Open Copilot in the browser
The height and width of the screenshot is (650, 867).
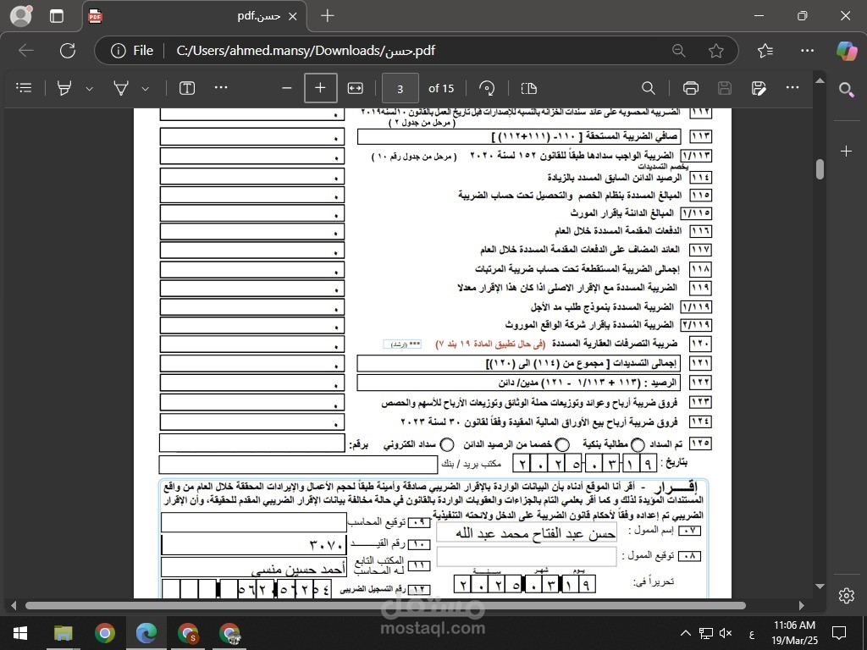click(x=847, y=51)
